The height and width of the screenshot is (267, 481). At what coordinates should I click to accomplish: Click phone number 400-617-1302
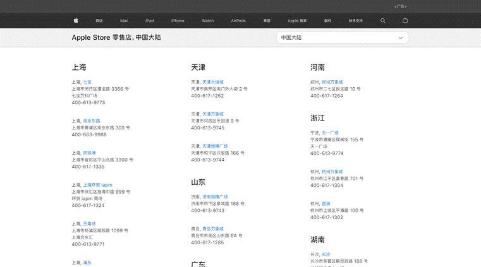click(327, 217)
